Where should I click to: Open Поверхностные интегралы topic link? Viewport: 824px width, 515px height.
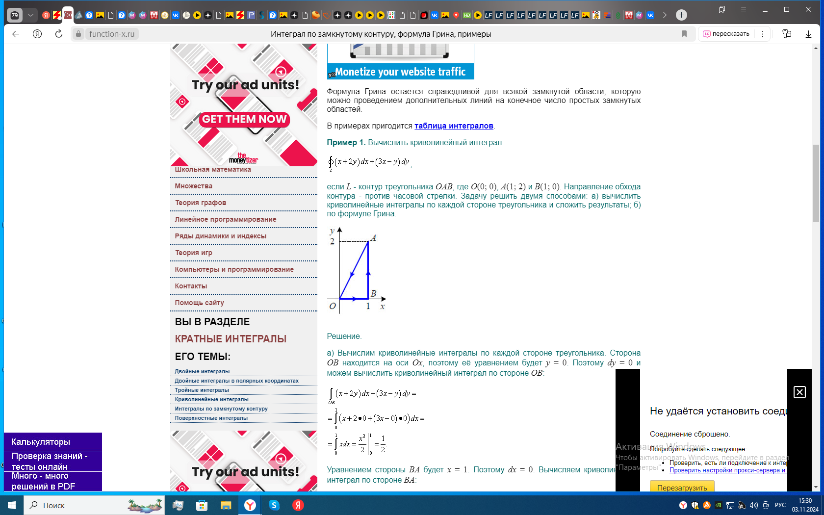tap(211, 418)
